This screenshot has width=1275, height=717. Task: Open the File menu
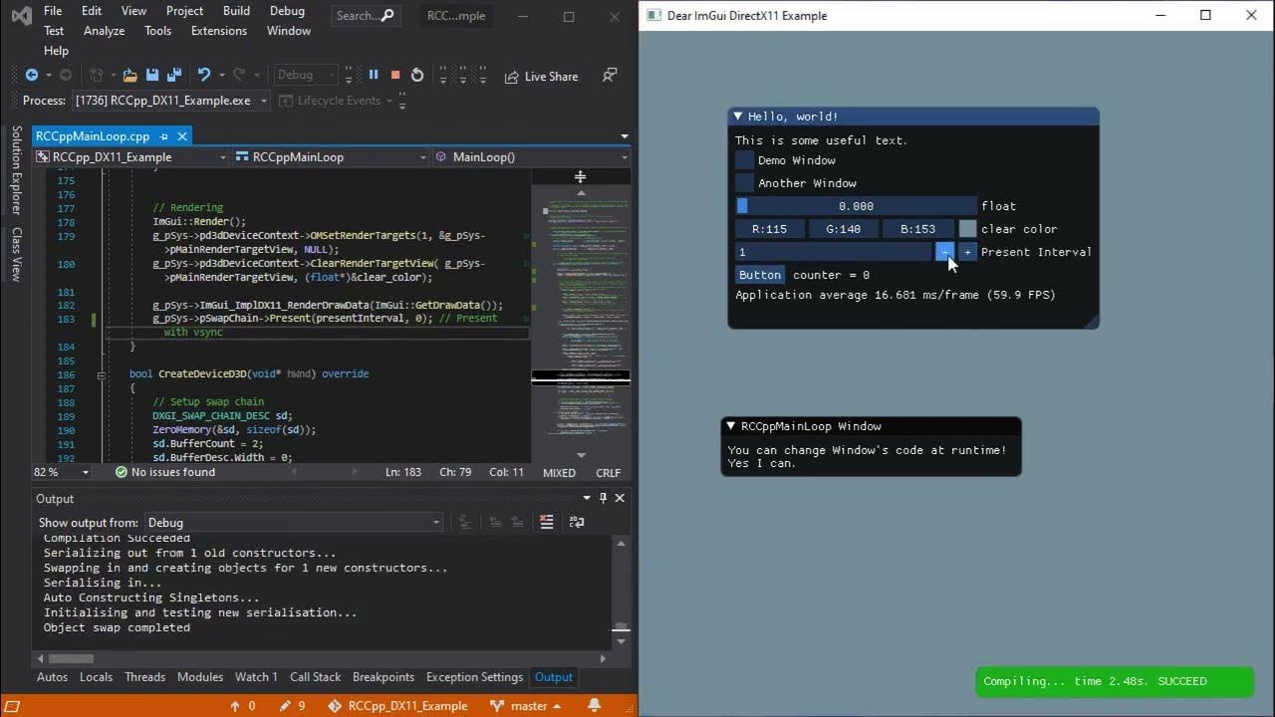[53, 11]
